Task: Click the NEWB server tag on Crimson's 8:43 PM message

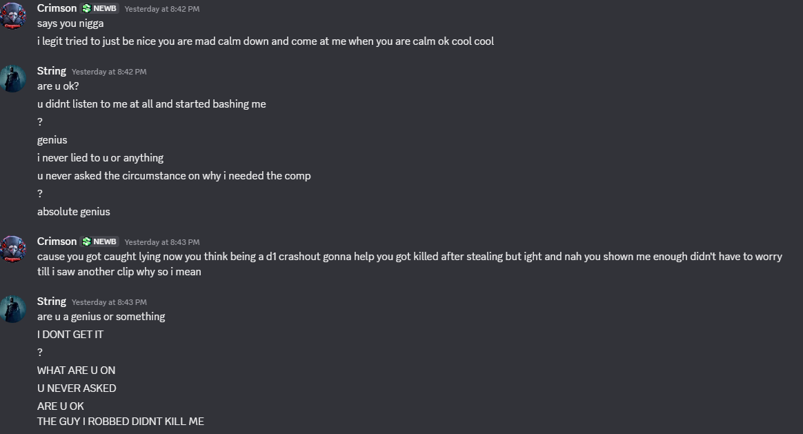Action: 100,241
